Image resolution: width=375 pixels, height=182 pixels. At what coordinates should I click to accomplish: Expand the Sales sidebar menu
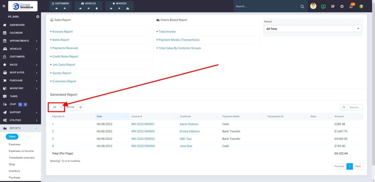(21, 64)
